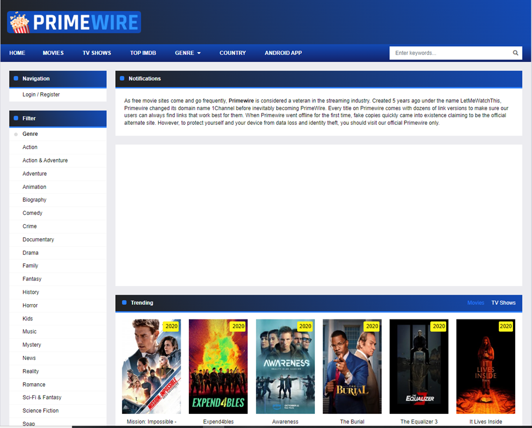Switch Trending to the Movies tab
The image size is (532, 428).
pos(475,303)
